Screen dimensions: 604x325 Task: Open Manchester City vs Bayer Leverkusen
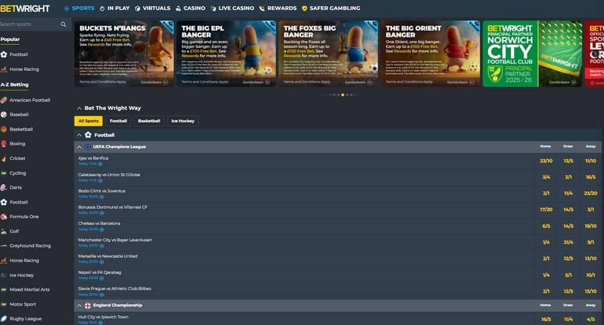coord(115,240)
